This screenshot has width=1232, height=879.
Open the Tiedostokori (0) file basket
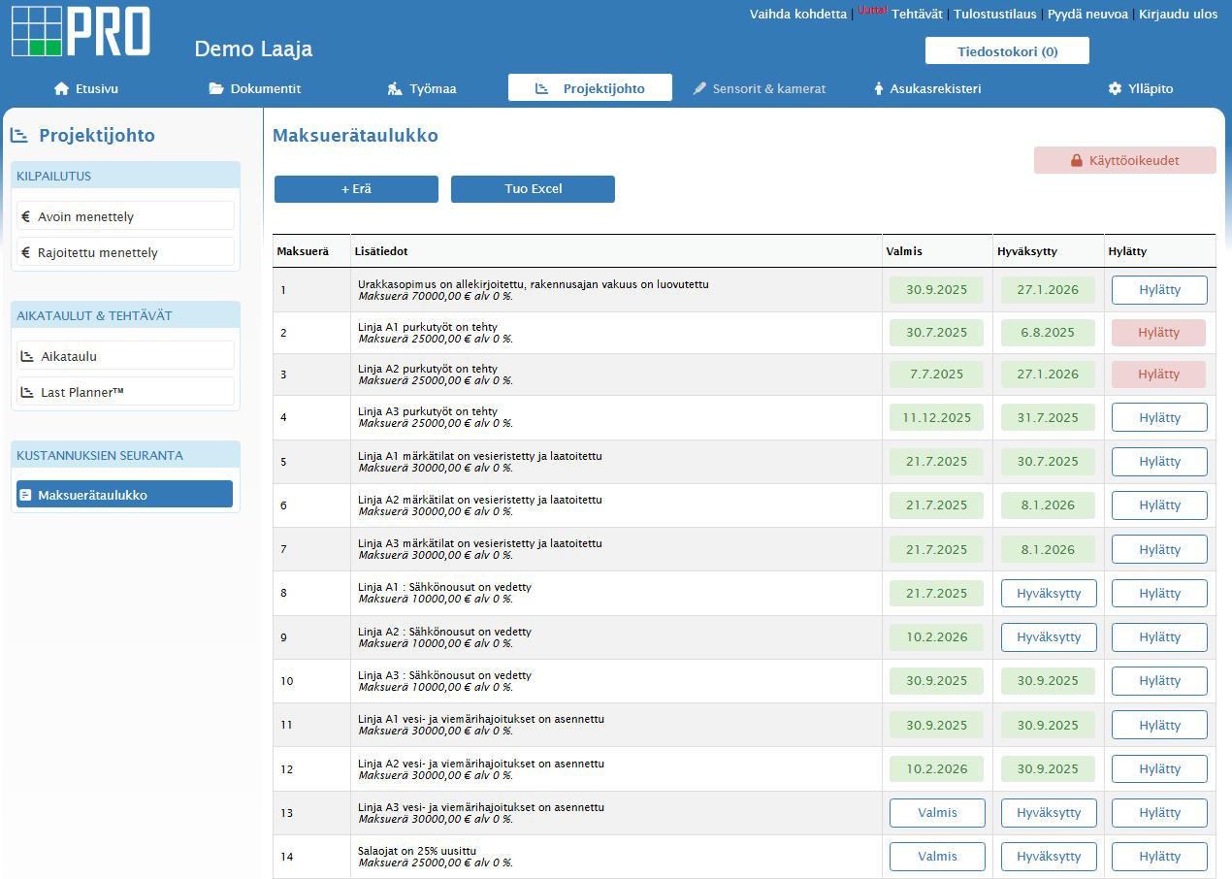[x=1007, y=51]
